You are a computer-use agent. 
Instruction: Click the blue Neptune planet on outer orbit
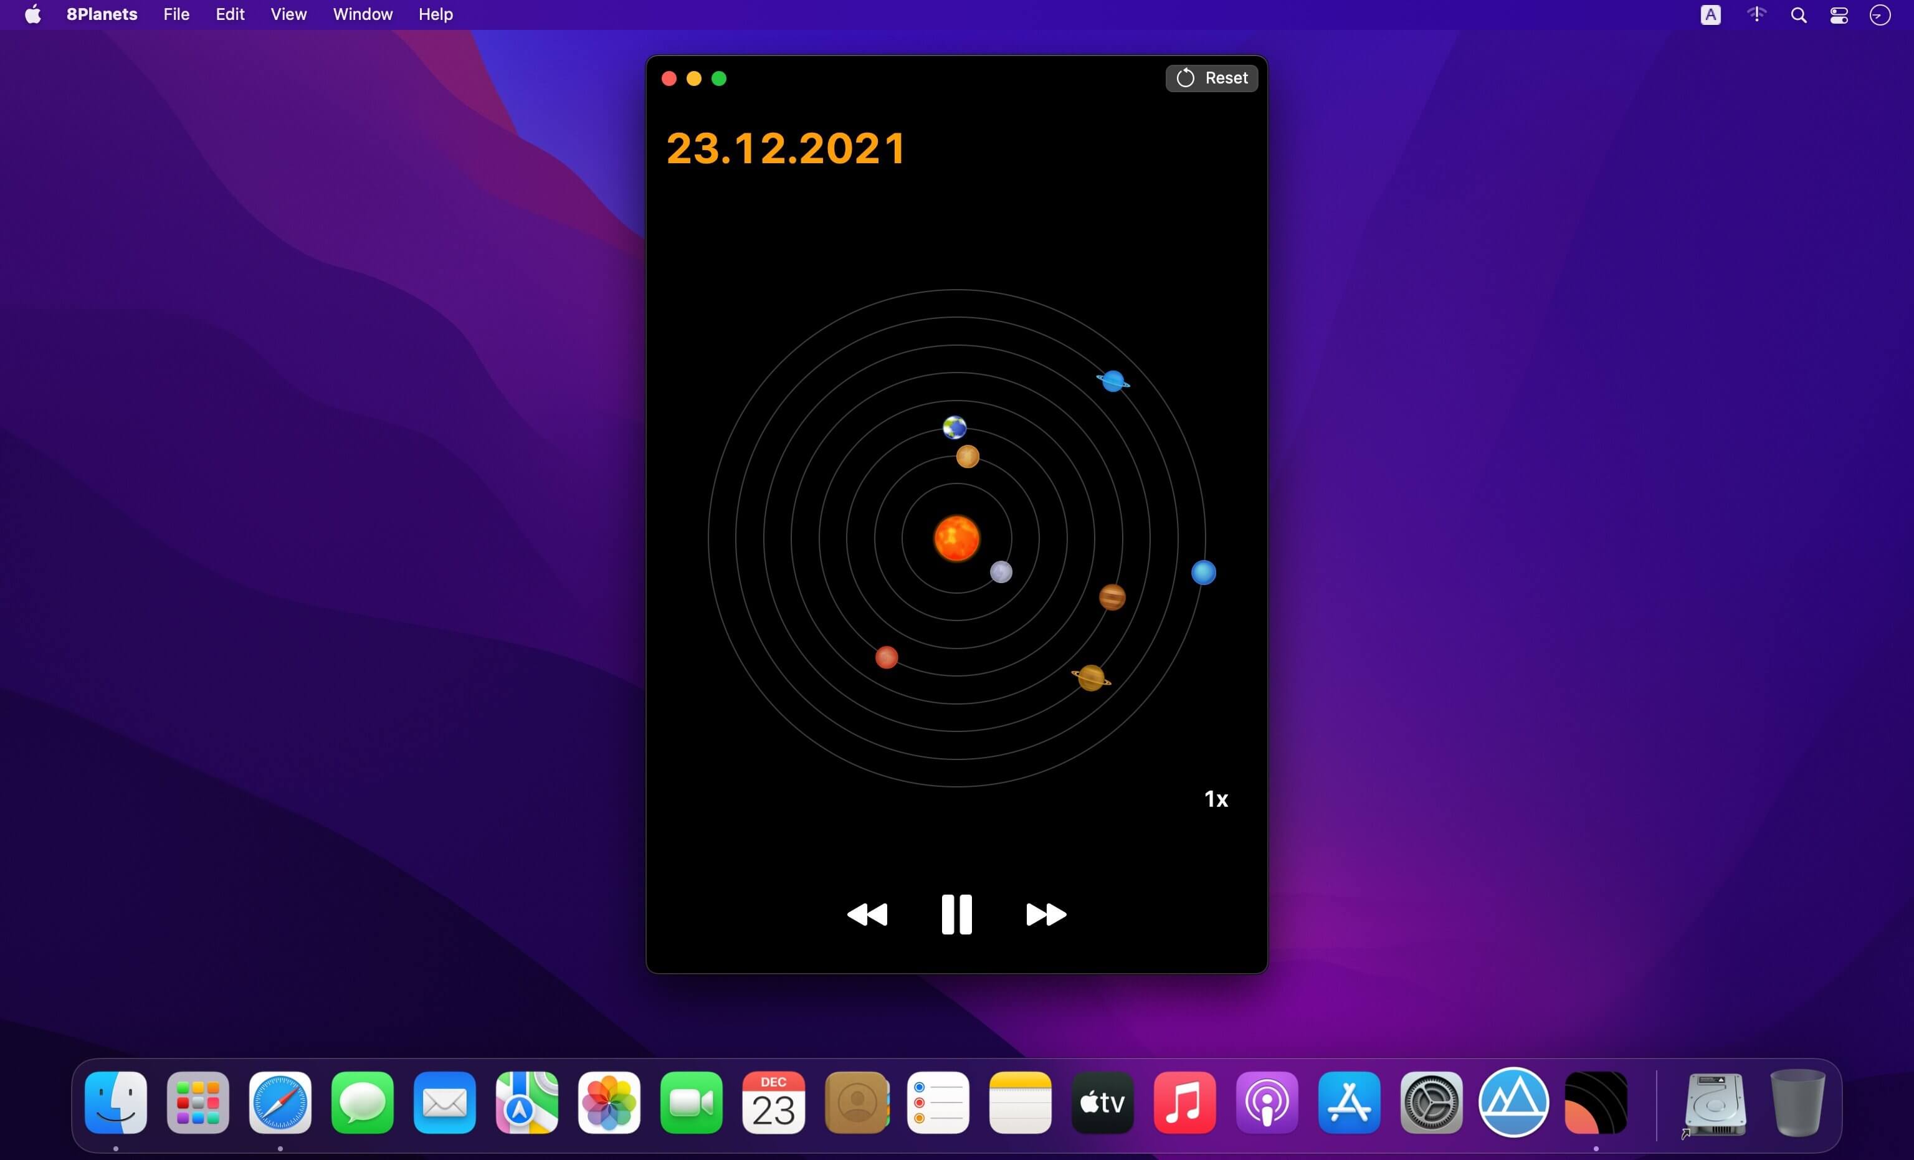click(x=1203, y=573)
